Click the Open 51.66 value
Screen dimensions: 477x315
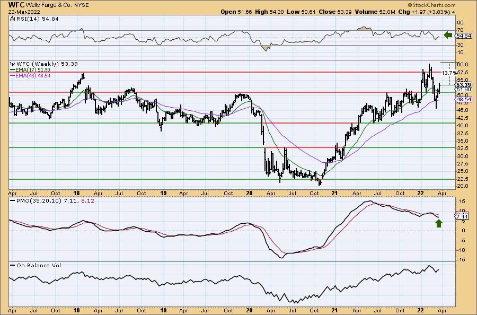click(236, 12)
